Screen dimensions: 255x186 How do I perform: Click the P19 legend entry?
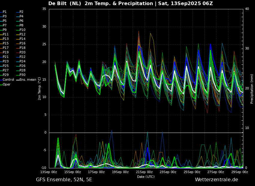[4, 52]
